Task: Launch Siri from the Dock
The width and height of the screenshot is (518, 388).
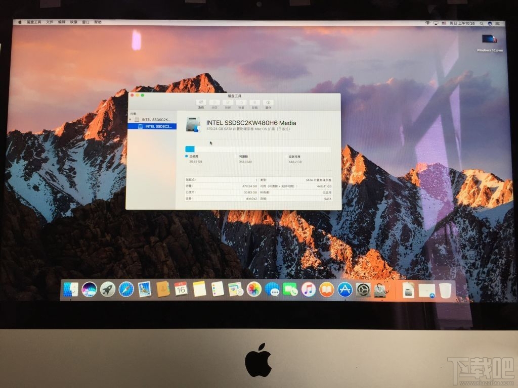Action: click(x=89, y=289)
